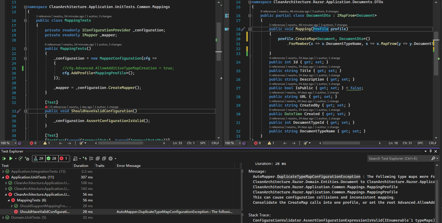Click the pin icon of Test Explorer panel

tap(431, 151)
